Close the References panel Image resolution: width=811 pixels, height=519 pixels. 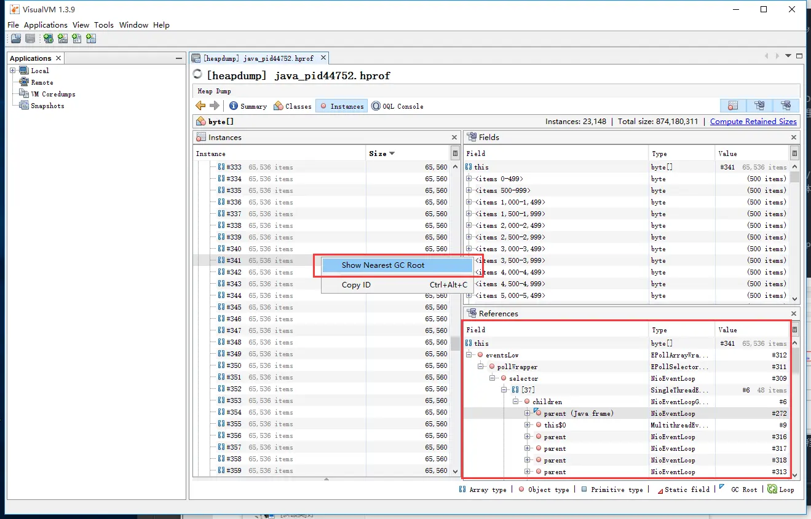point(794,314)
